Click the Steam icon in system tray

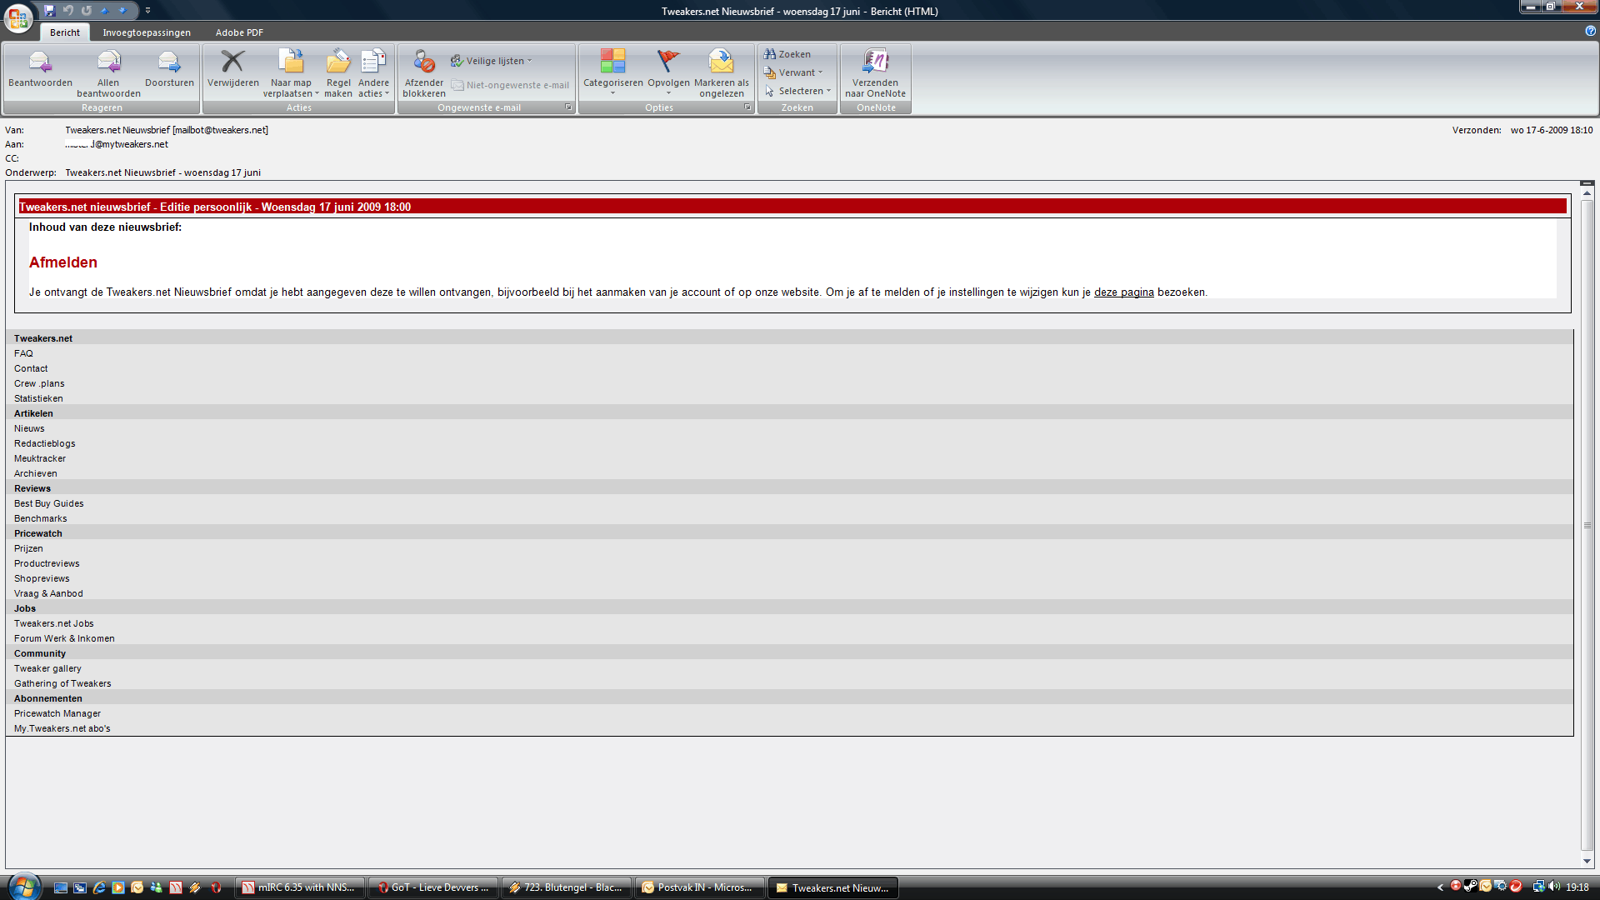pyautogui.click(x=1471, y=887)
